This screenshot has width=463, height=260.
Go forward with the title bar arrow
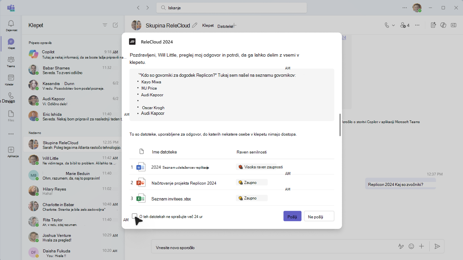147,8
